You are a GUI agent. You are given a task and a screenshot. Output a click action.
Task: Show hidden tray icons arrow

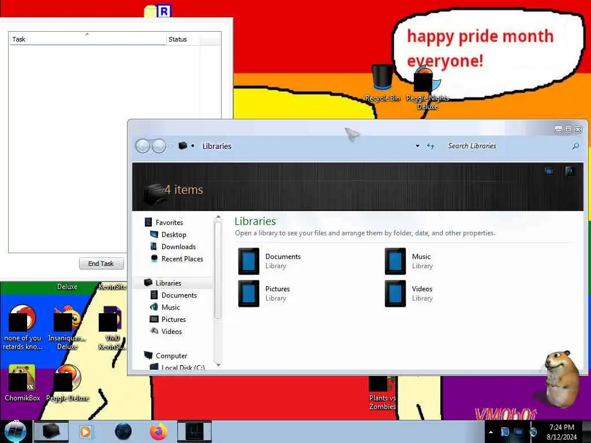(491, 432)
